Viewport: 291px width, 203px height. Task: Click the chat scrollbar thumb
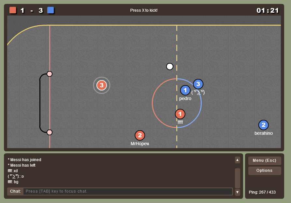pyautogui.click(x=238, y=178)
